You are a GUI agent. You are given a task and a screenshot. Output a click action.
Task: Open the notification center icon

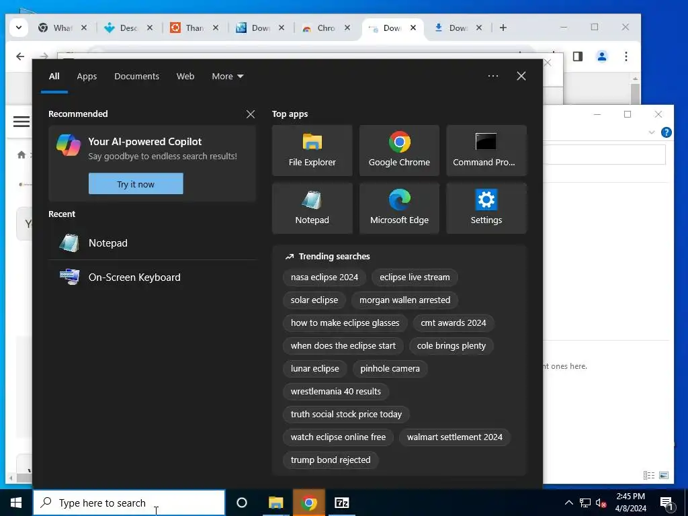[666, 503]
